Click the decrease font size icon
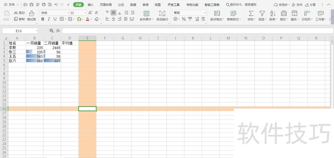This screenshot has height=158, width=334. (x=96, y=13)
